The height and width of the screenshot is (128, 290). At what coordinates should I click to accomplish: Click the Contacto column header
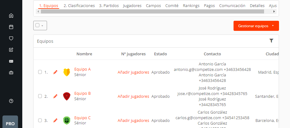pos(212,54)
